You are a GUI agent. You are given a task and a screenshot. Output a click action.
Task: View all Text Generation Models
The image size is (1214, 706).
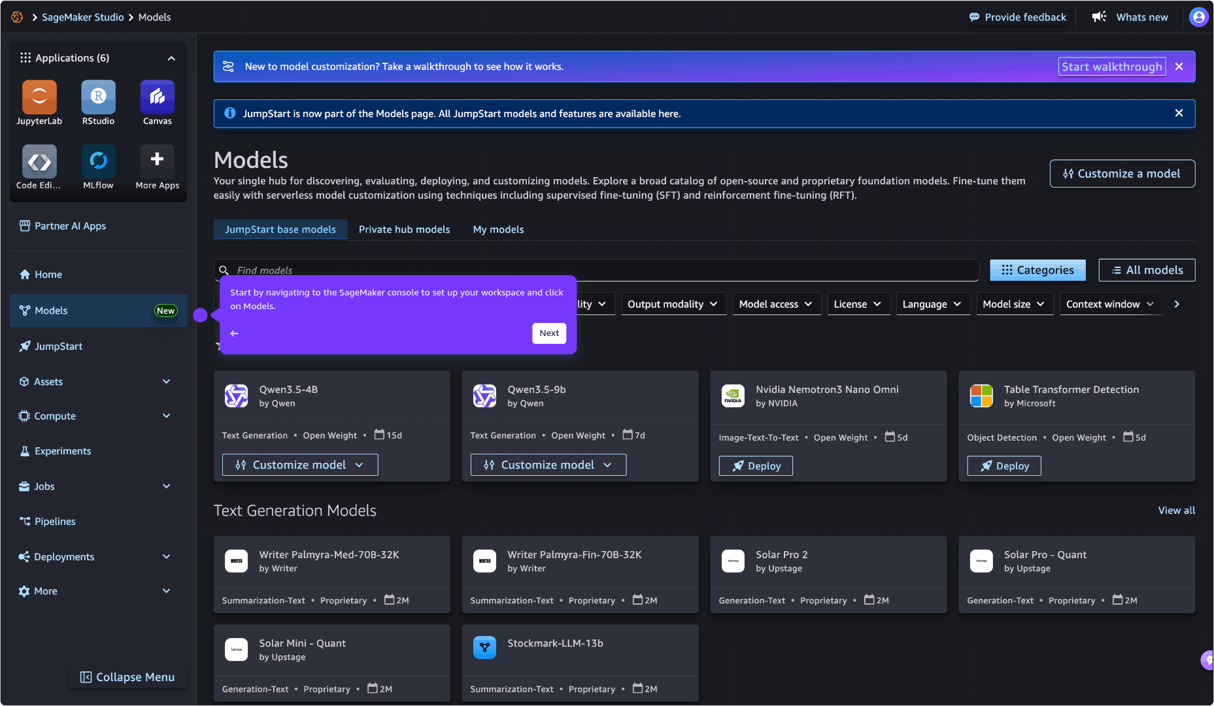click(x=1177, y=511)
